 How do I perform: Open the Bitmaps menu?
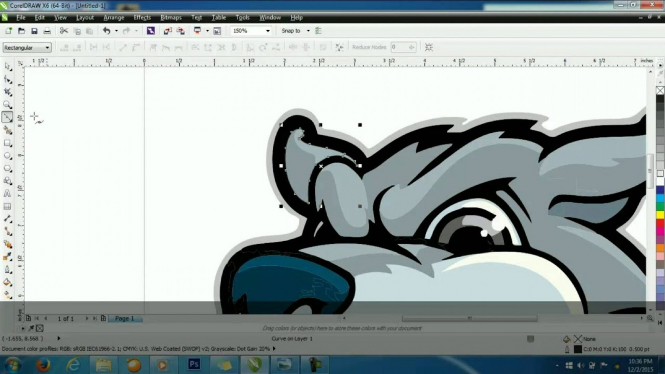(171, 17)
